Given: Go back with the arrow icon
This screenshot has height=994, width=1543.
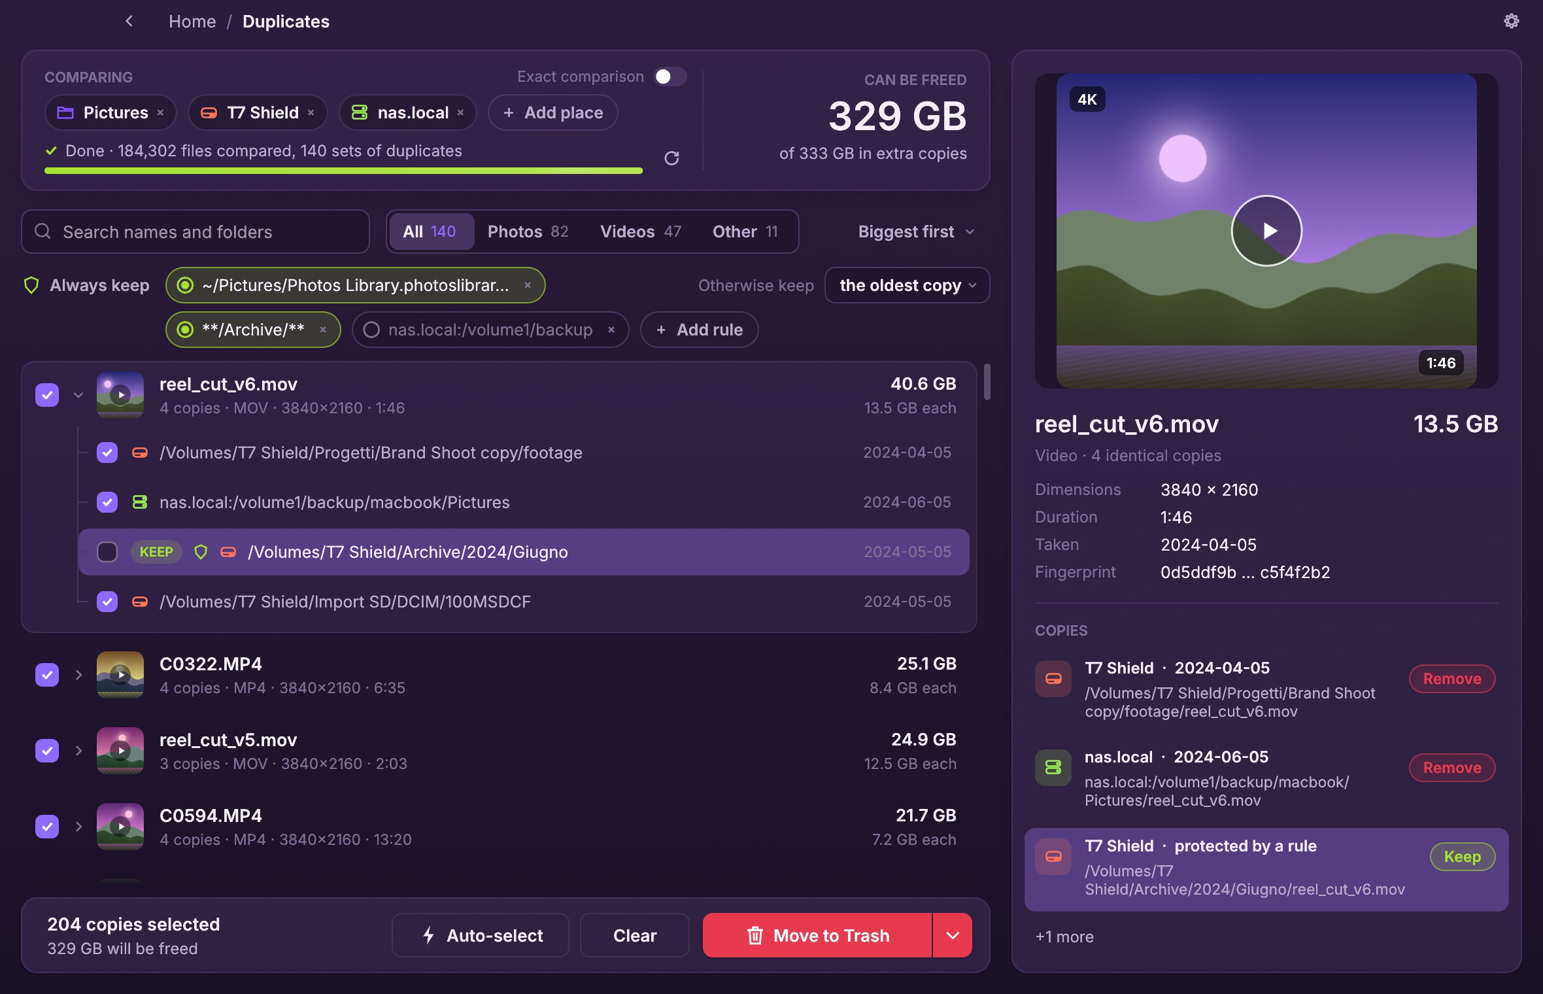Looking at the screenshot, I should point(129,22).
